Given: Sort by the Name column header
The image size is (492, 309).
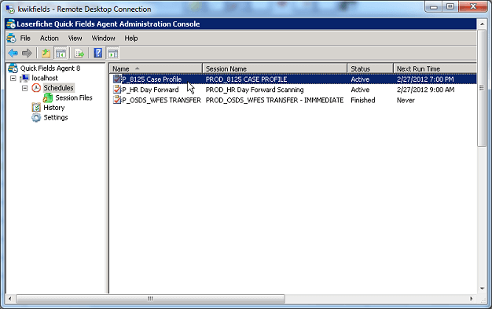Looking at the screenshot, I should [156, 68].
